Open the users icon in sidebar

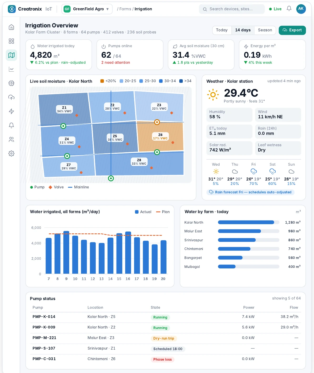click(x=11, y=139)
